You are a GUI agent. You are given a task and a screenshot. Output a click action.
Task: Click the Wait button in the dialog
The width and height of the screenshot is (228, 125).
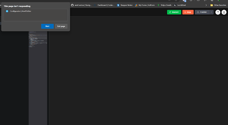pos(47,26)
